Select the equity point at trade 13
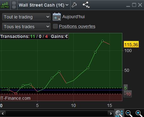Screen dimensions: 144x117 pyautogui.click(x=95, y=52)
